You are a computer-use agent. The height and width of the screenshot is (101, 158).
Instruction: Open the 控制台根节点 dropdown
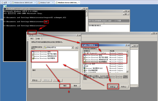[72, 47]
